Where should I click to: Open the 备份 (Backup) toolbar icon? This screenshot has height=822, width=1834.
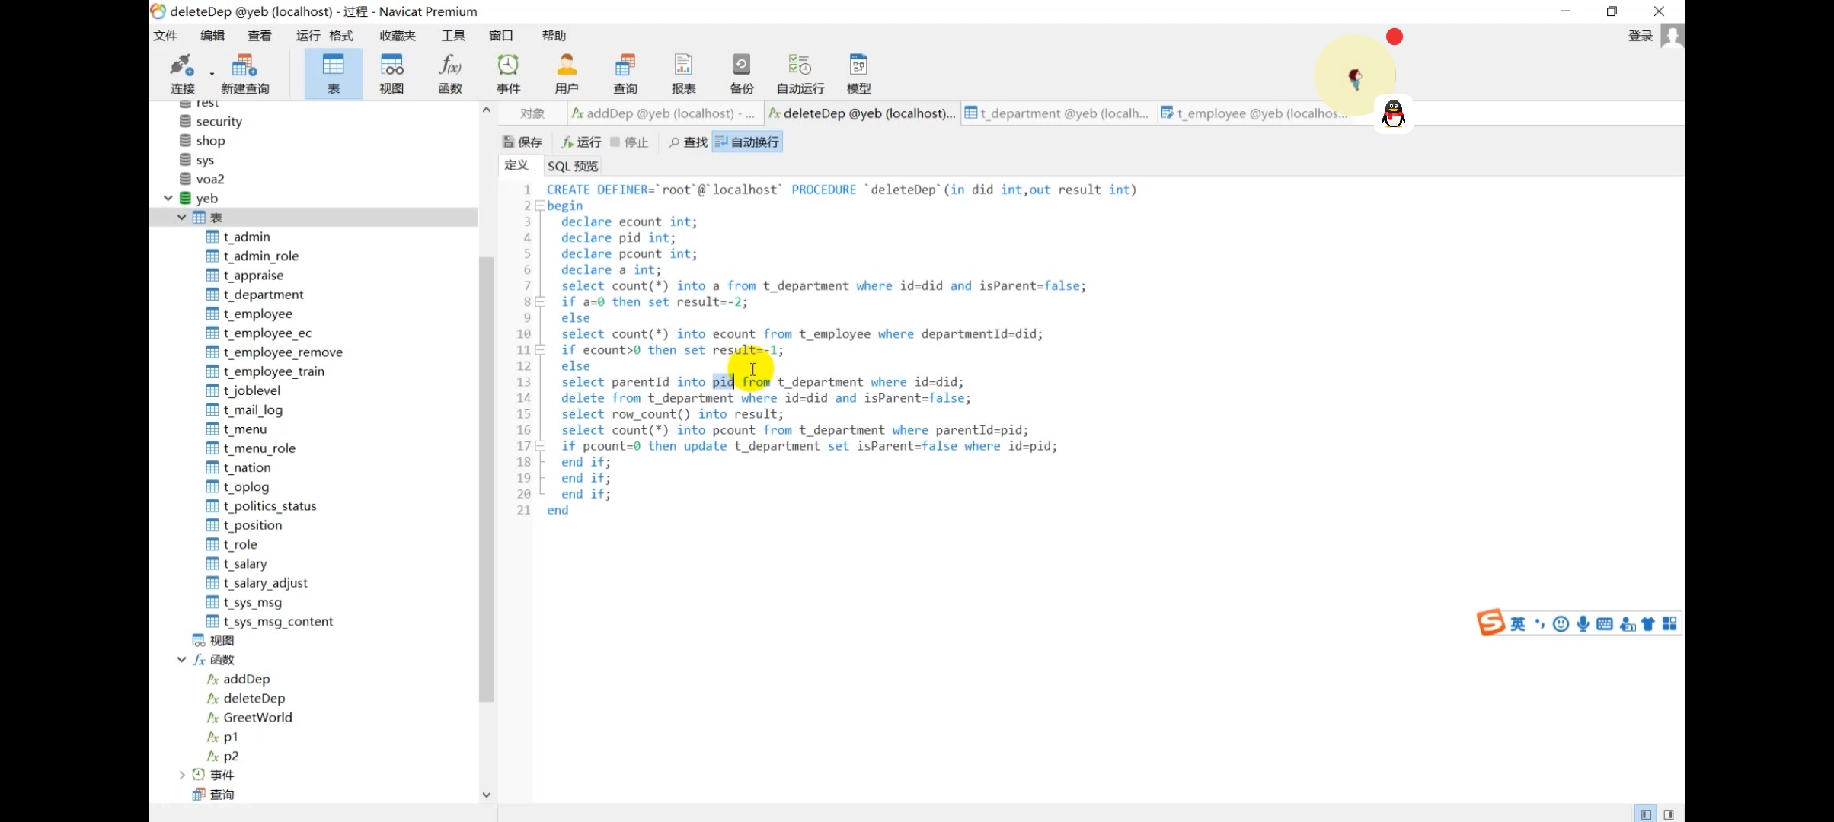pos(742,73)
